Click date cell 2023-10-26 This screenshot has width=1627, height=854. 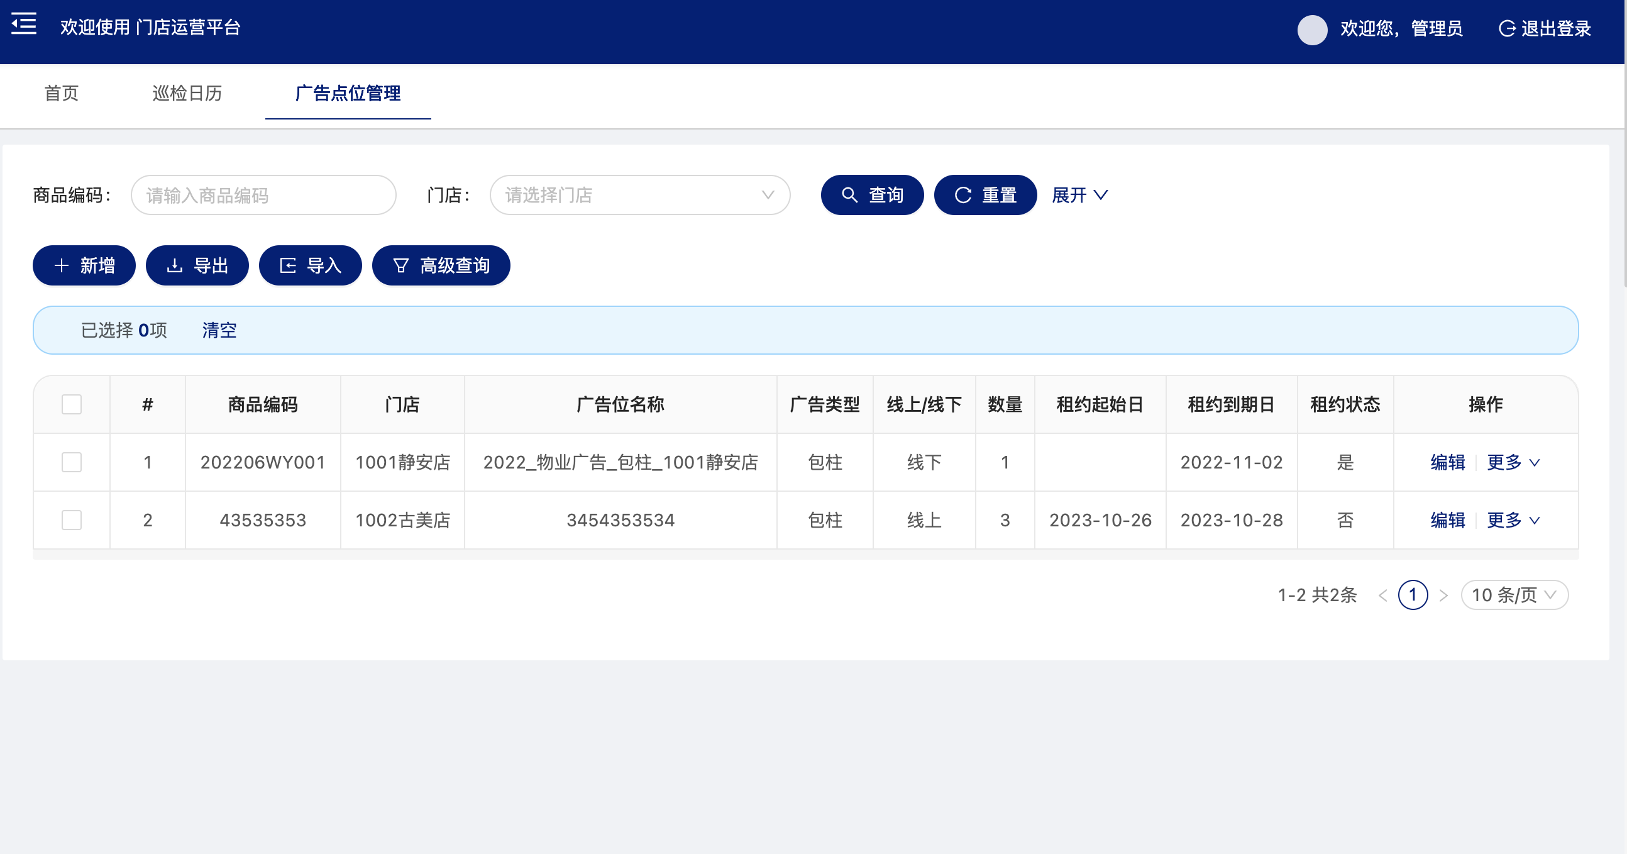(x=1100, y=521)
